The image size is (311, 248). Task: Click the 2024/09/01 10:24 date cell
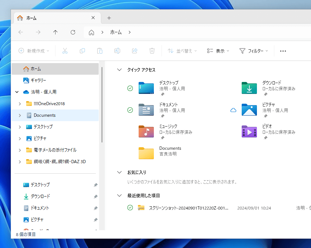tap(254, 208)
